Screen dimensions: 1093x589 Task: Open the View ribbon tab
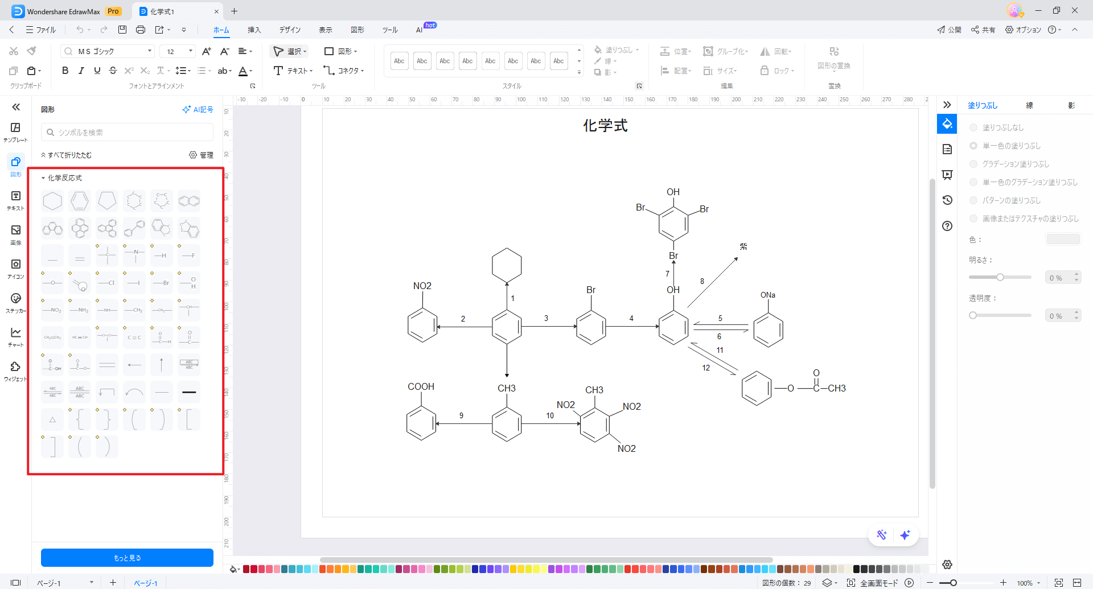326,30
